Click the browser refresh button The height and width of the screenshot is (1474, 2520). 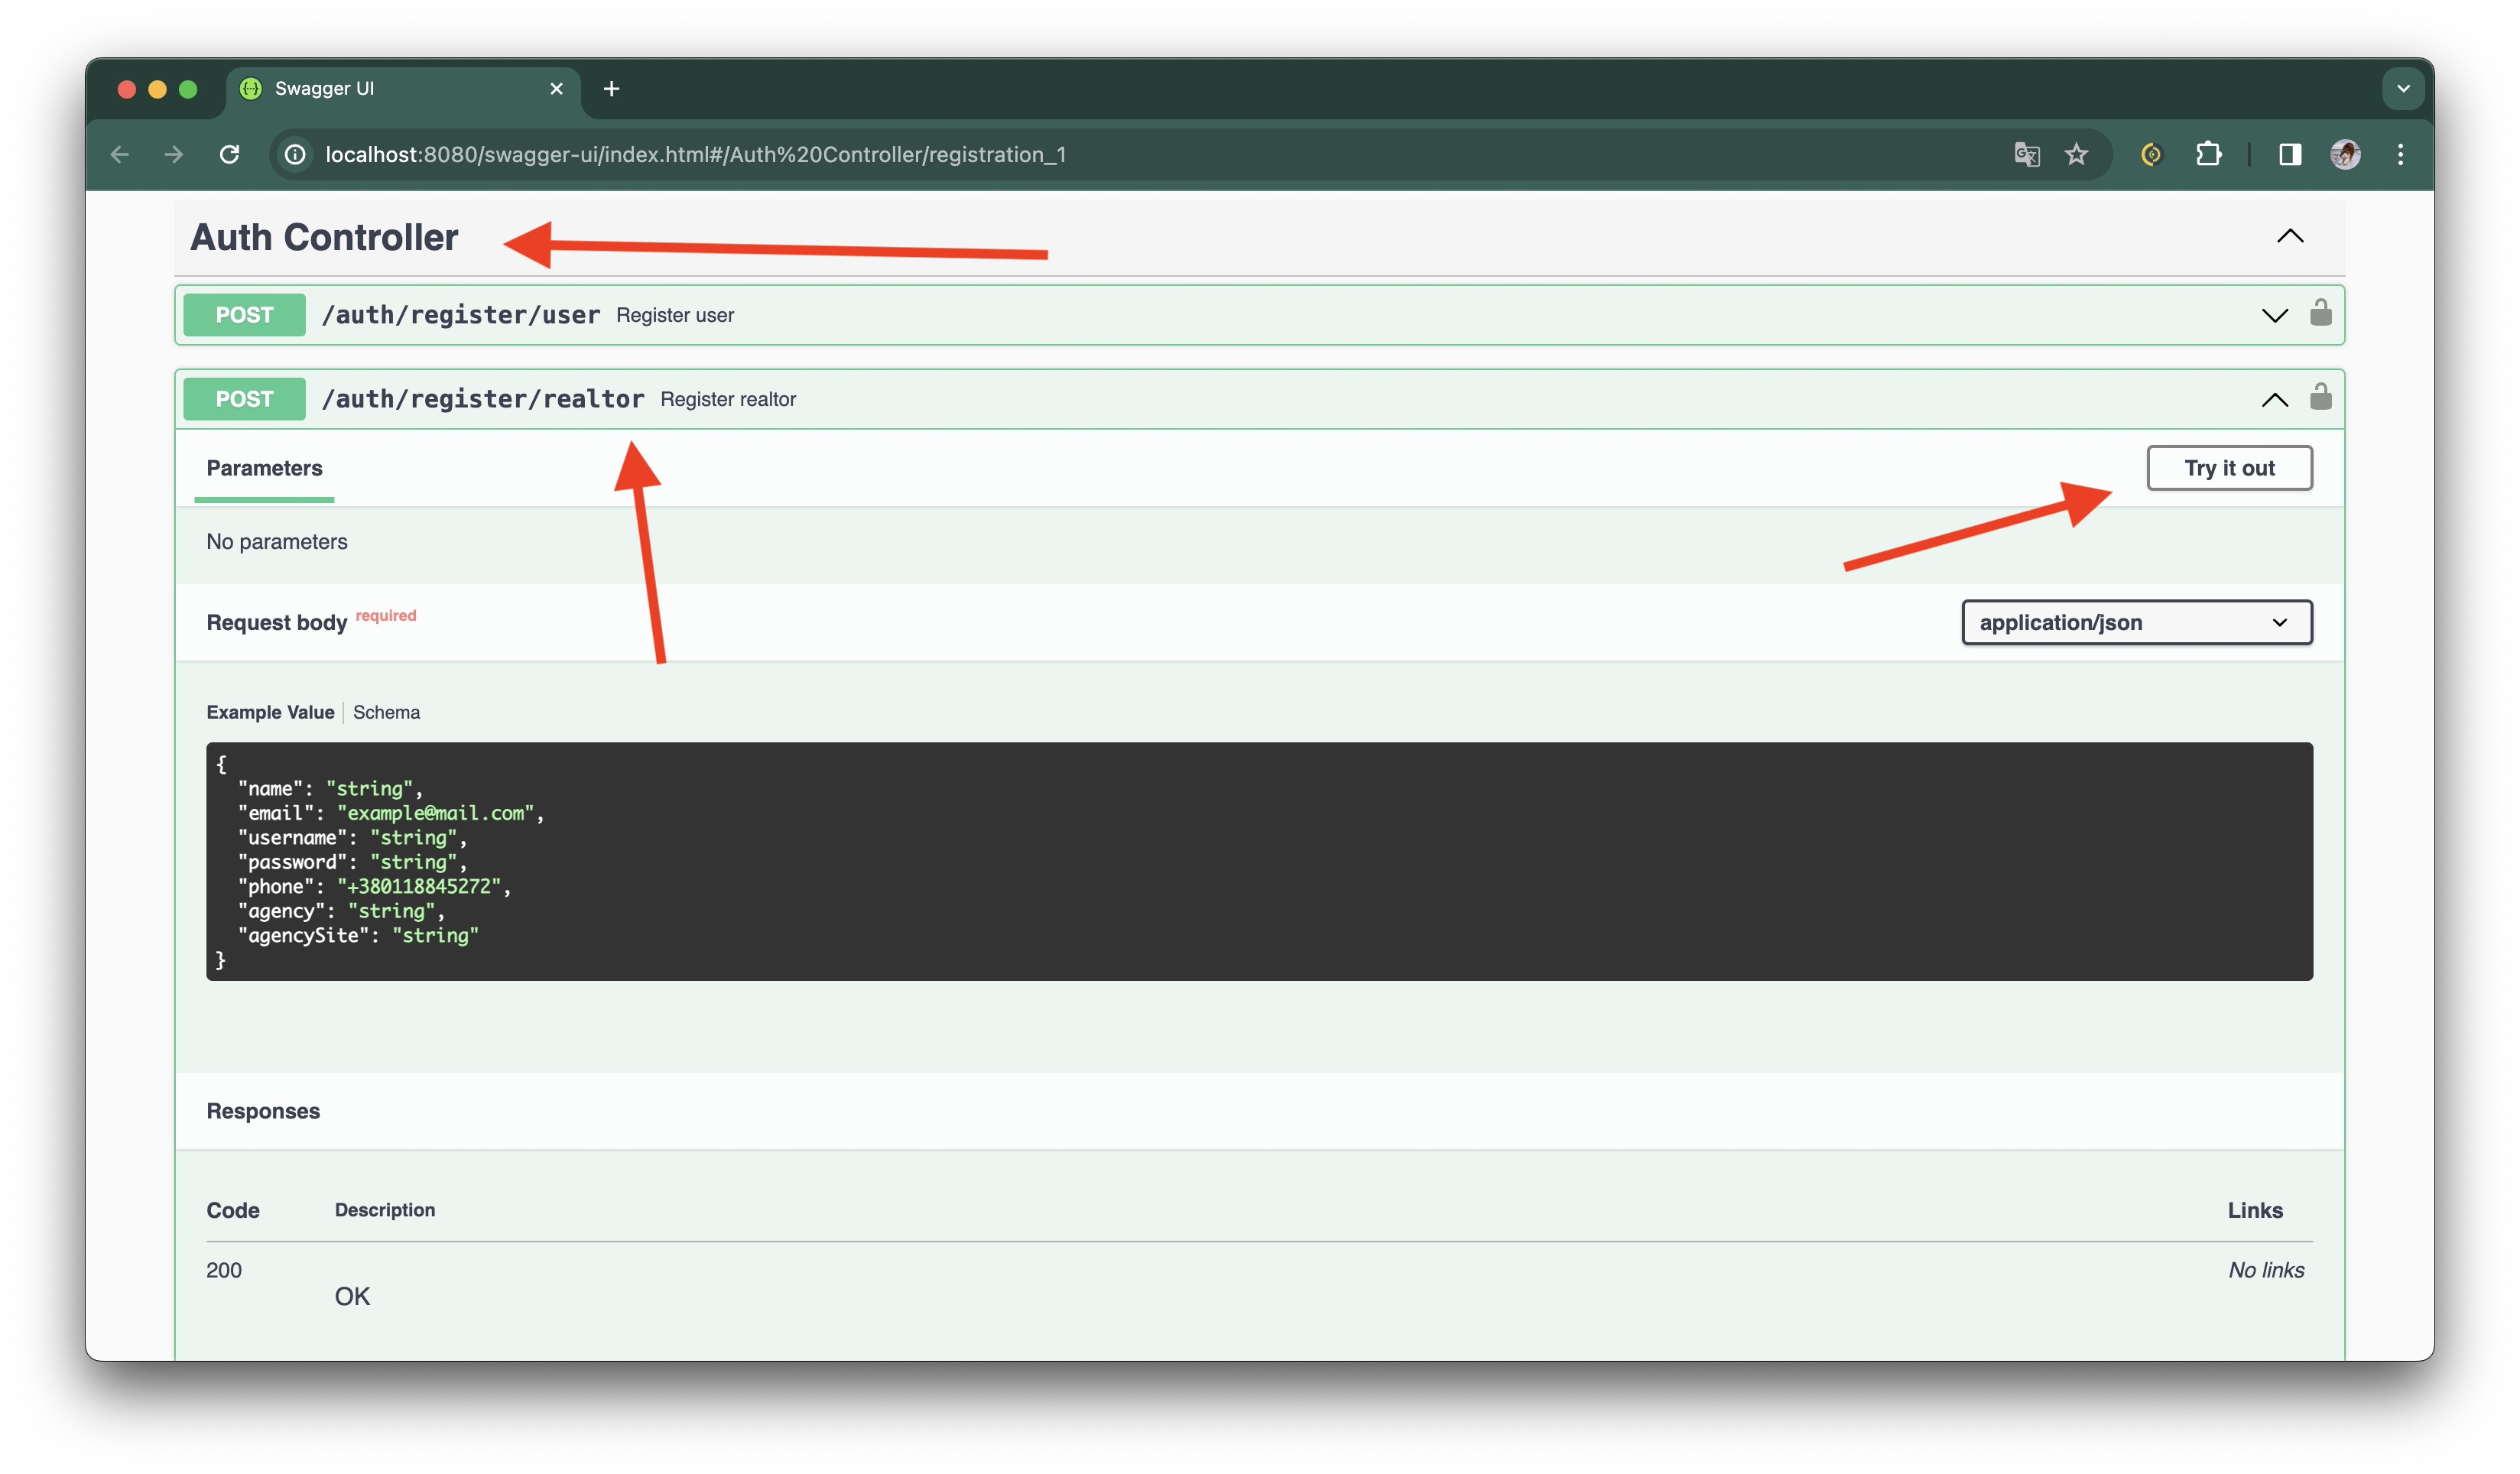230,154
